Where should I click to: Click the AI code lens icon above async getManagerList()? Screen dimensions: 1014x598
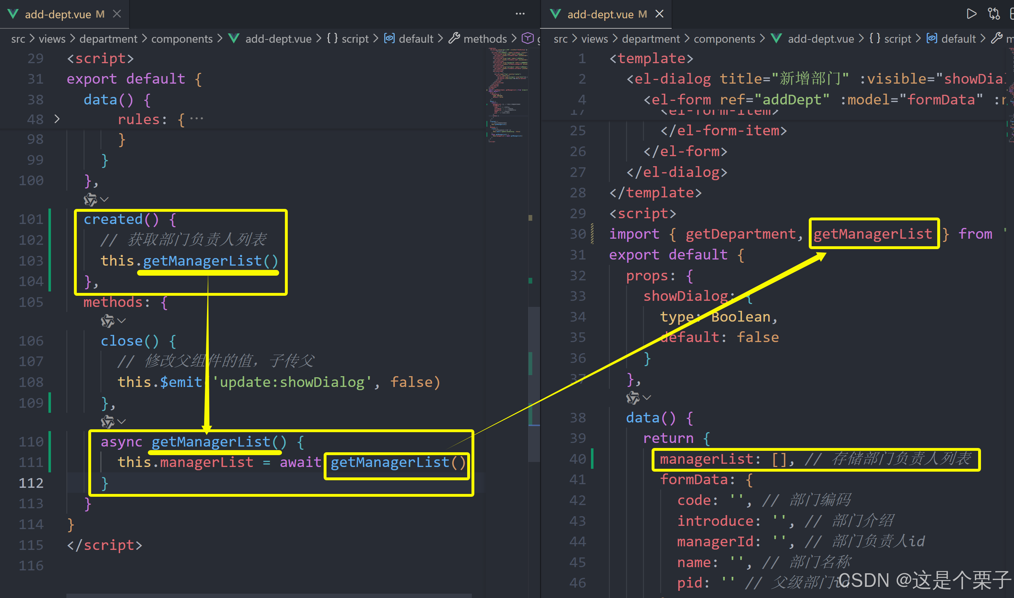(107, 421)
